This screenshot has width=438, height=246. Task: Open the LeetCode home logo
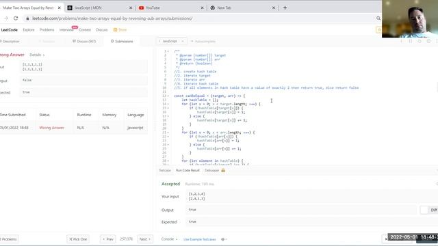pos(9,30)
